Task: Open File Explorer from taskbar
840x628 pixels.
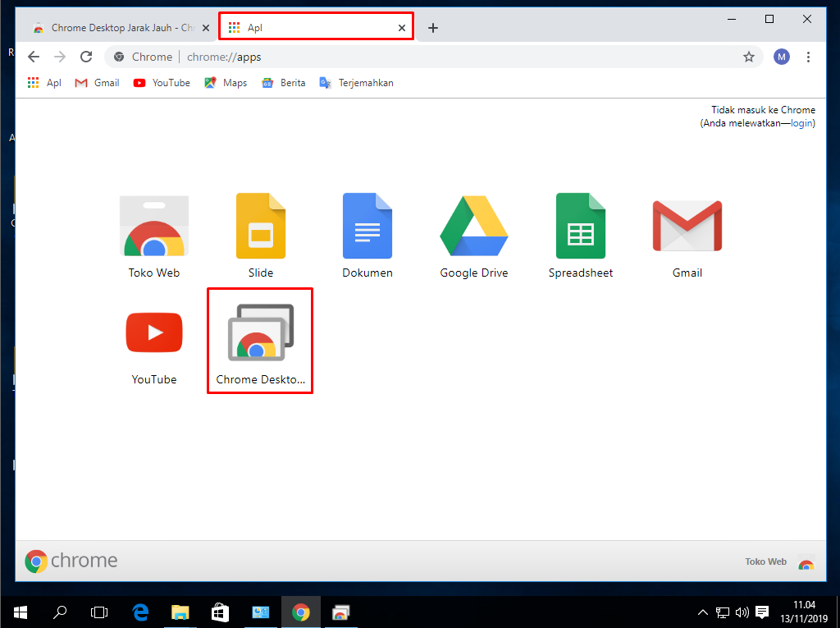Action: coord(180,612)
